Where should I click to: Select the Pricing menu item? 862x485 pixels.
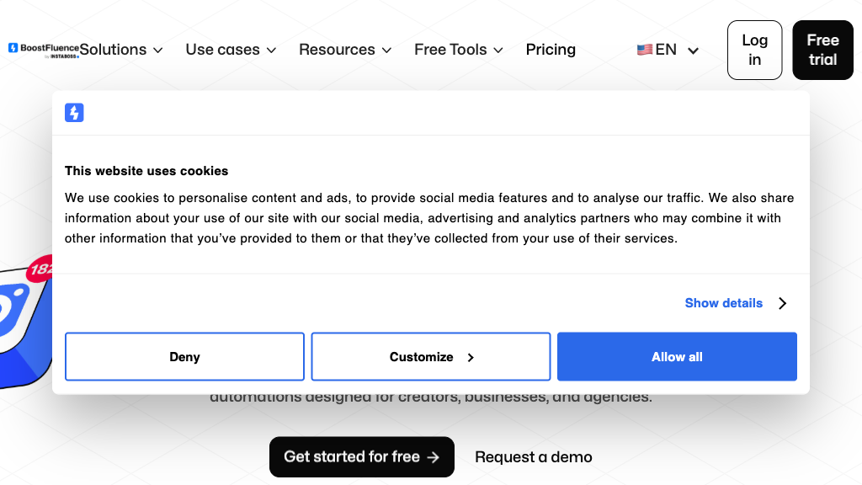click(x=551, y=50)
